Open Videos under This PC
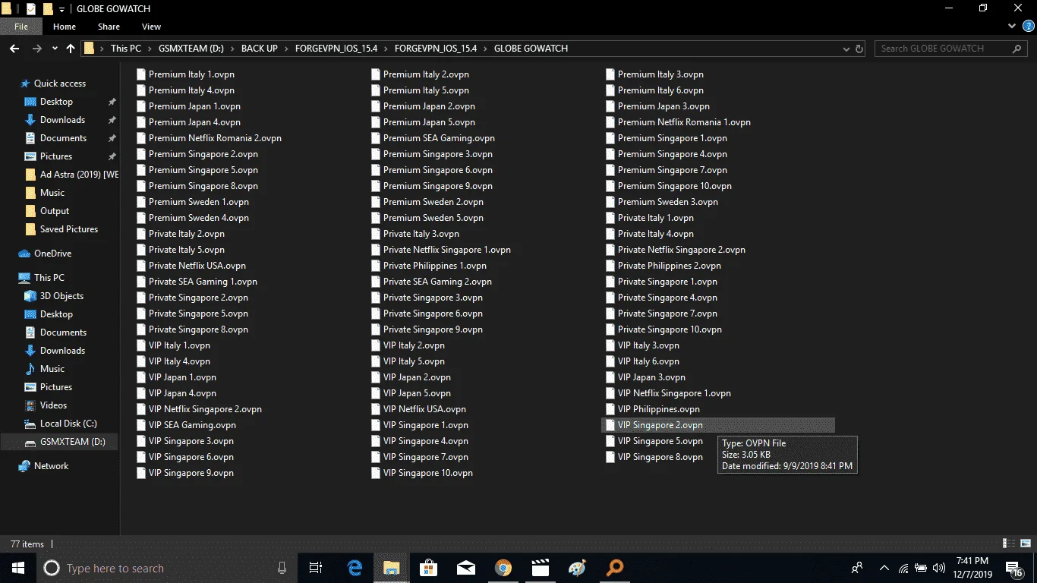The width and height of the screenshot is (1037, 583). [x=53, y=405]
